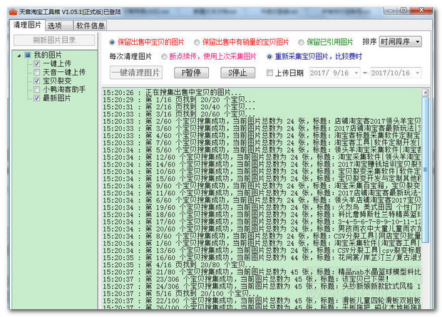Click log line 第 1/16 页找到 20/20 个宝贝

[179, 100]
